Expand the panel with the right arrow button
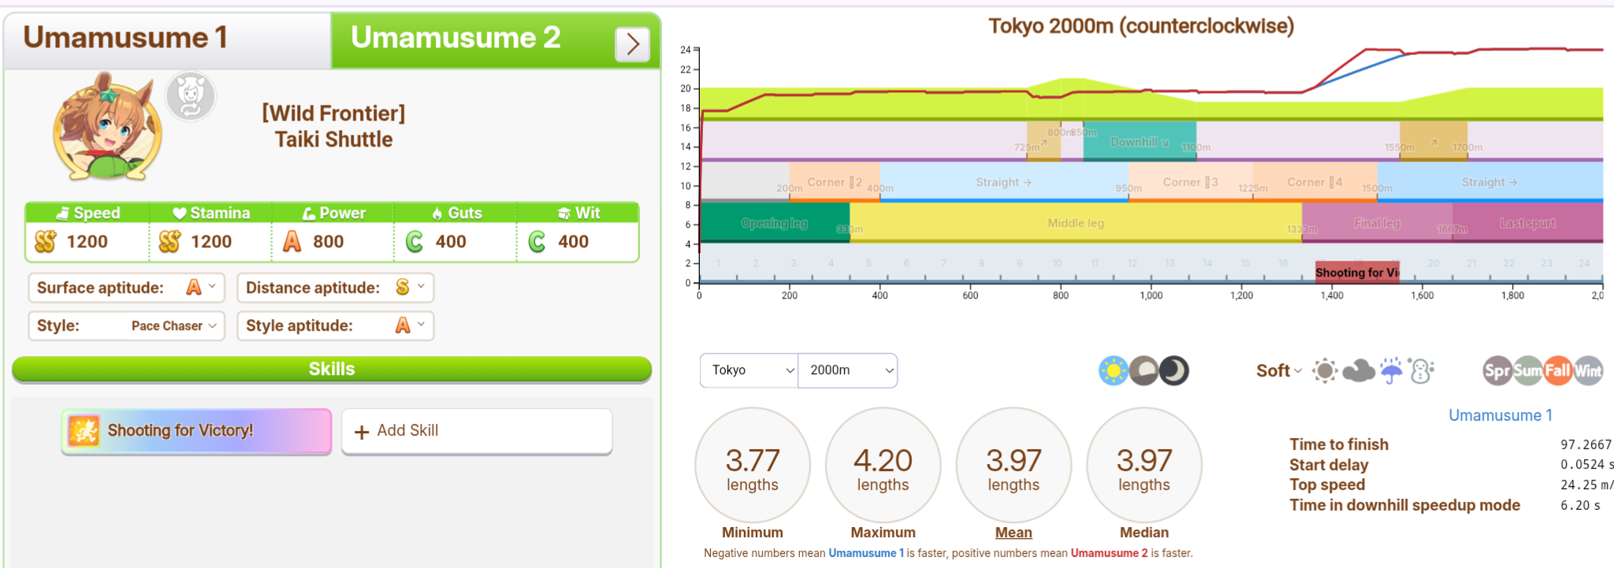Viewport: 1614px width, 568px height. coord(632,44)
